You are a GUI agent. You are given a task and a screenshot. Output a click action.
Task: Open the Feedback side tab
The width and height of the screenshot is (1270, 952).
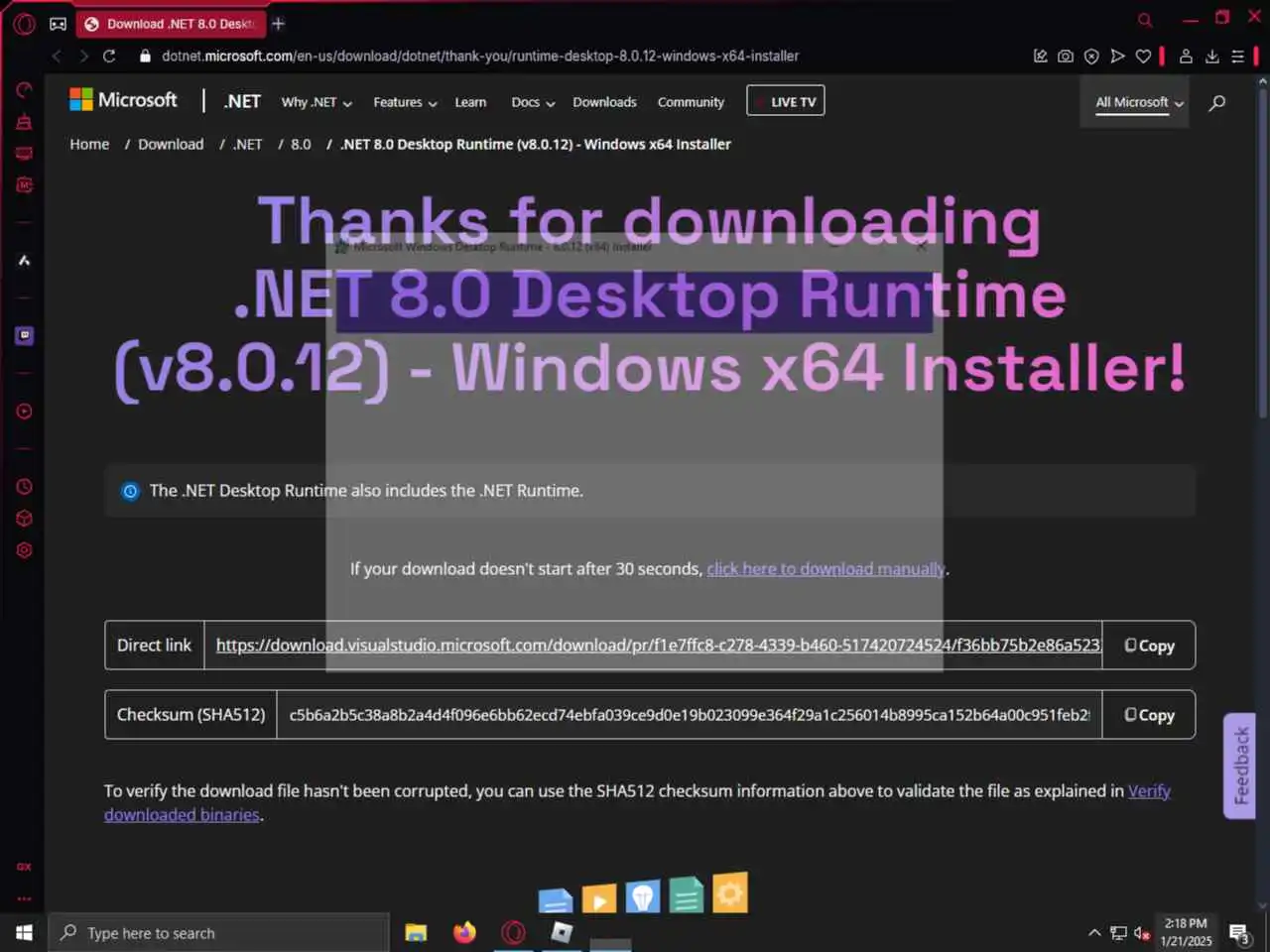pos(1240,766)
